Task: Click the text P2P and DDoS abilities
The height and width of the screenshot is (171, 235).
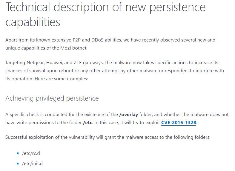Action: pyautogui.click(x=97, y=40)
